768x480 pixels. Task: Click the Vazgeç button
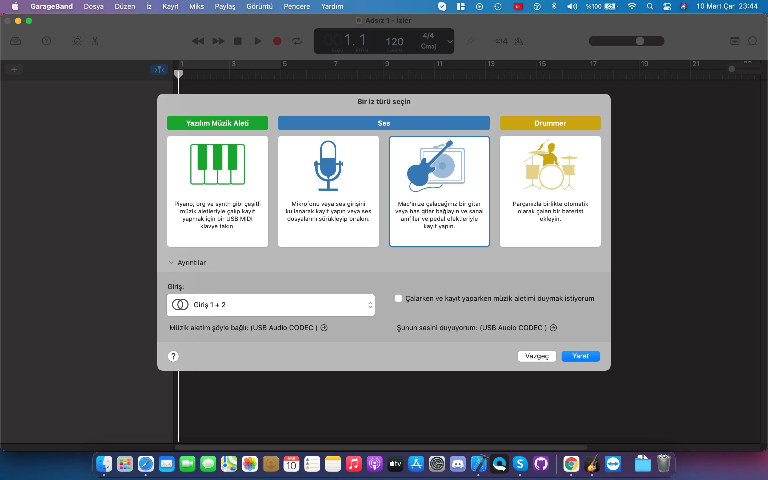pyautogui.click(x=537, y=356)
